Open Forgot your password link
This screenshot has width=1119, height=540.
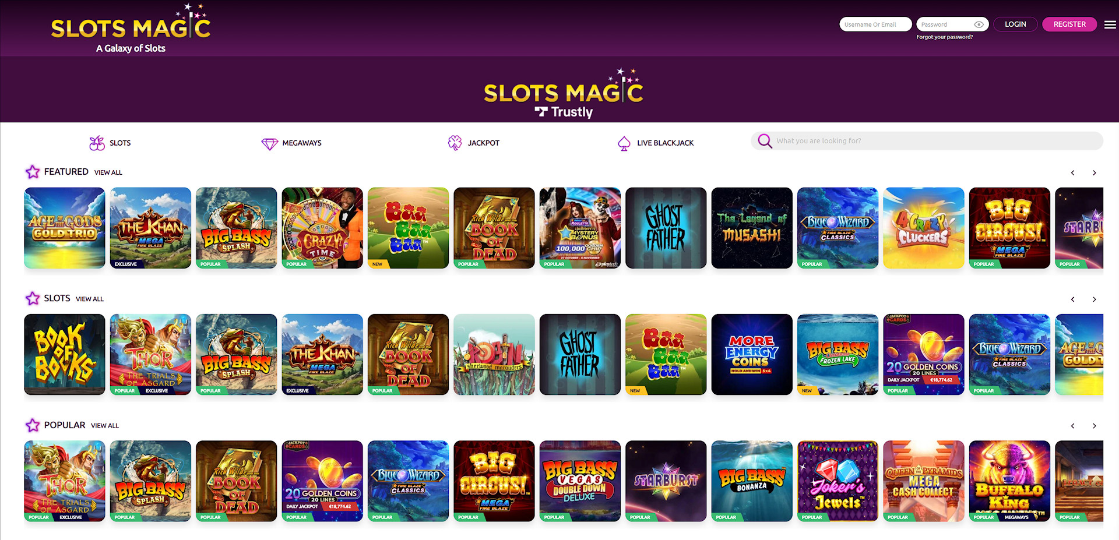pos(944,37)
